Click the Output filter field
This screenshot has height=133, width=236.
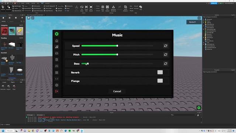[x=183, y=115]
